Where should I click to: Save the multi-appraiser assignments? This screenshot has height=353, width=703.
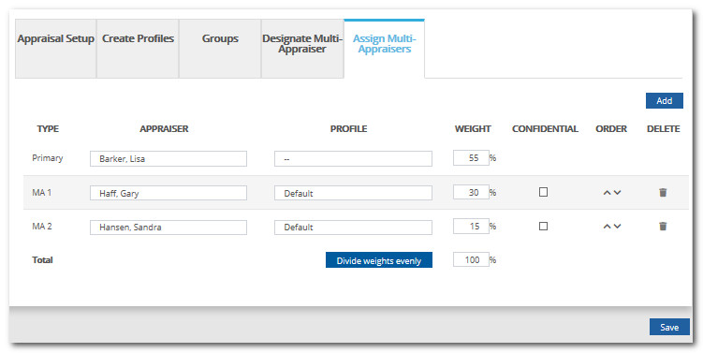tap(669, 327)
